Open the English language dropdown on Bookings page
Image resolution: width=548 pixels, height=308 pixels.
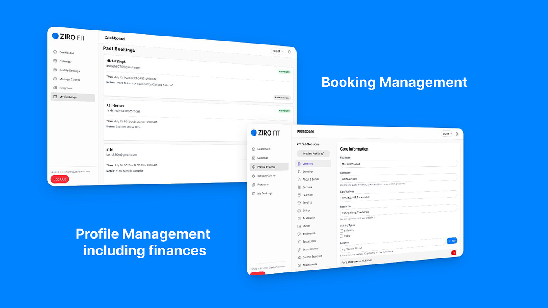(x=277, y=51)
